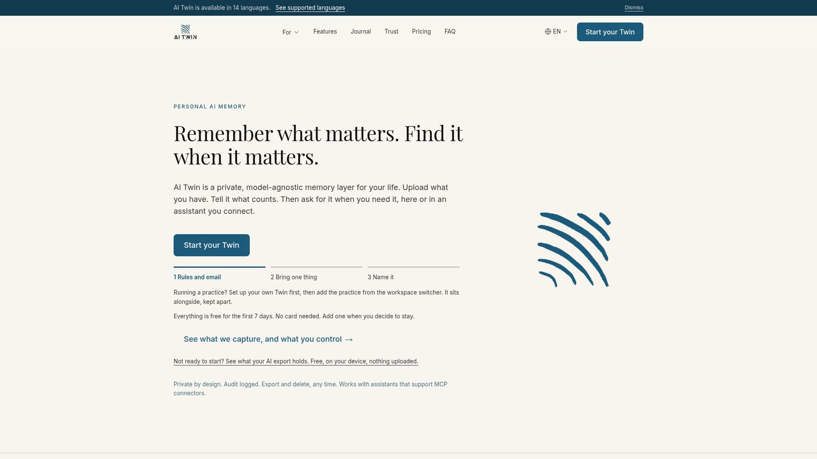The image size is (817, 459).
Task: Expand the For dropdown menu
Action: (x=291, y=32)
